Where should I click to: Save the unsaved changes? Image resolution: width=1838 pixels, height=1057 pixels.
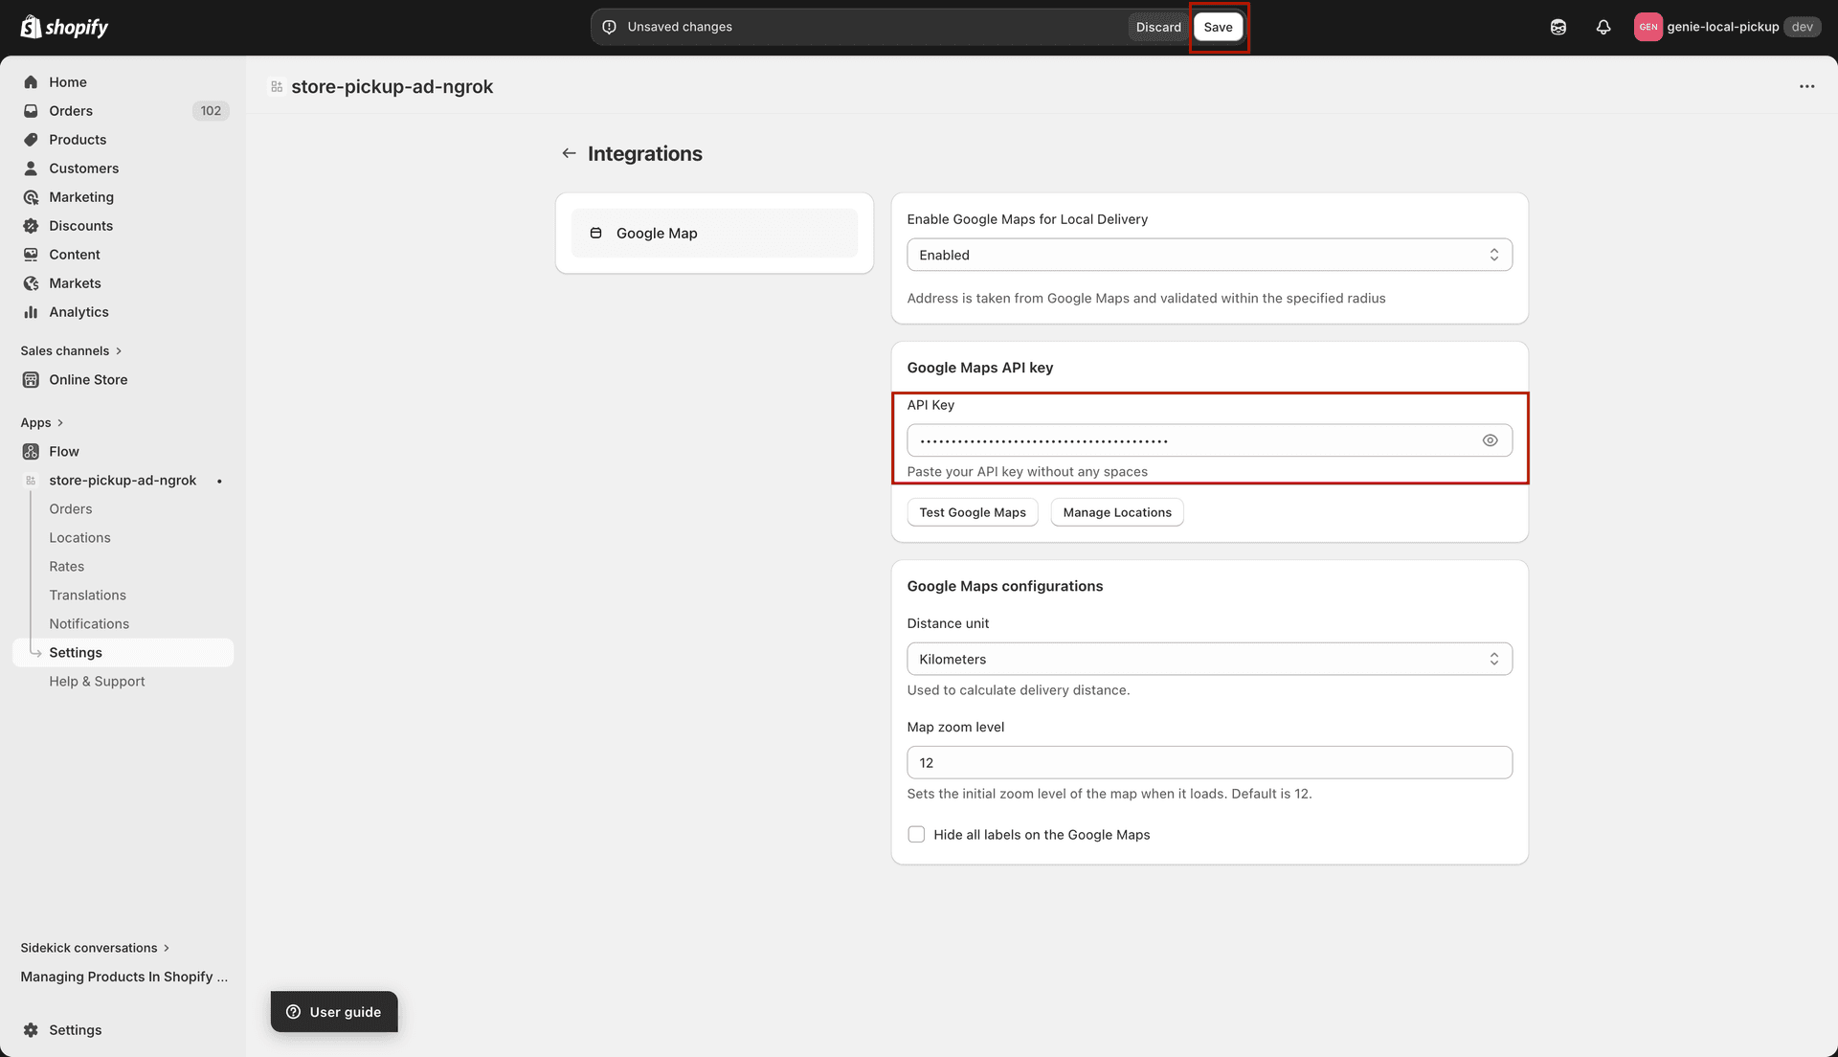[1218, 27]
